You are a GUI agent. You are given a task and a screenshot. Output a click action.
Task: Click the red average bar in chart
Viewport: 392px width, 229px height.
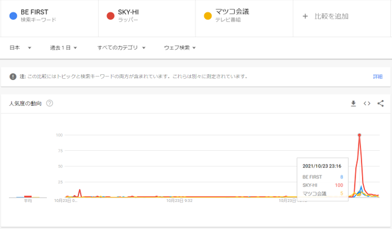point(28,197)
